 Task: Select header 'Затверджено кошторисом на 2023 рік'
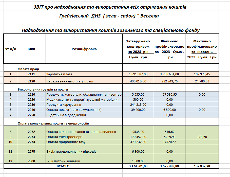tap(138, 49)
